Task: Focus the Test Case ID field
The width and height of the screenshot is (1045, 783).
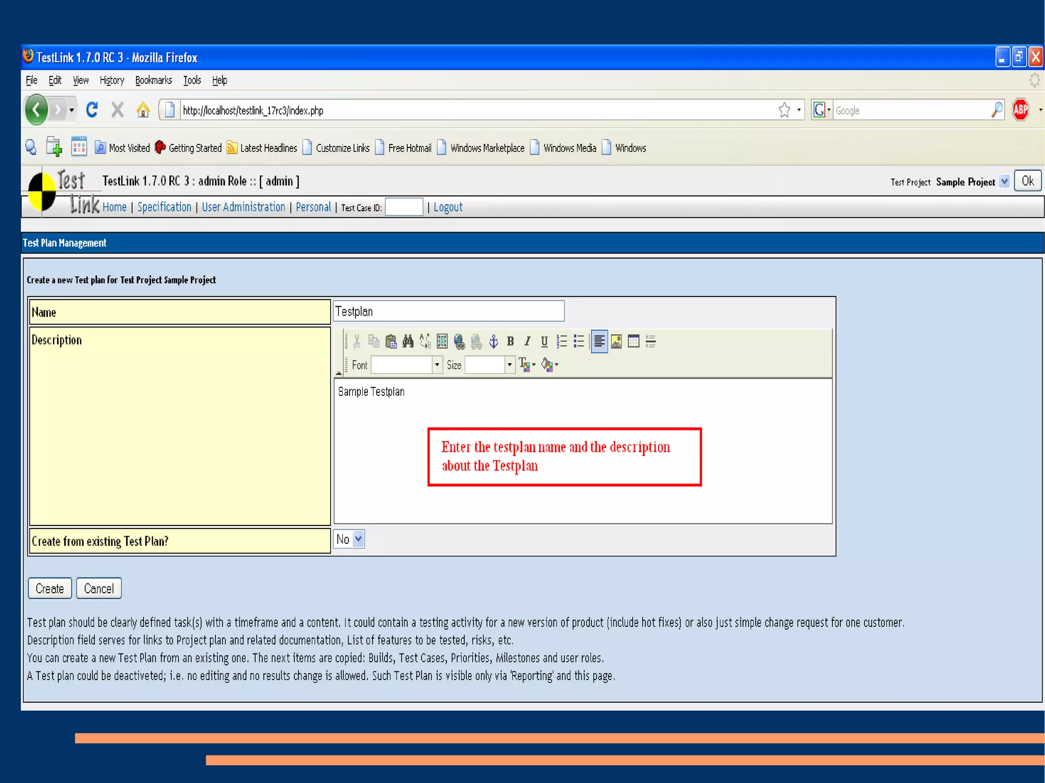Action: tap(404, 207)
